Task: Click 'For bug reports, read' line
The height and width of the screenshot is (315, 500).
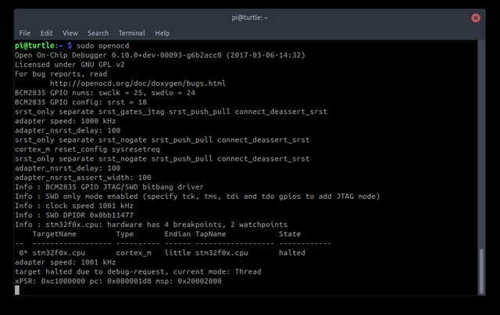Action: click(x=61, y=74)
